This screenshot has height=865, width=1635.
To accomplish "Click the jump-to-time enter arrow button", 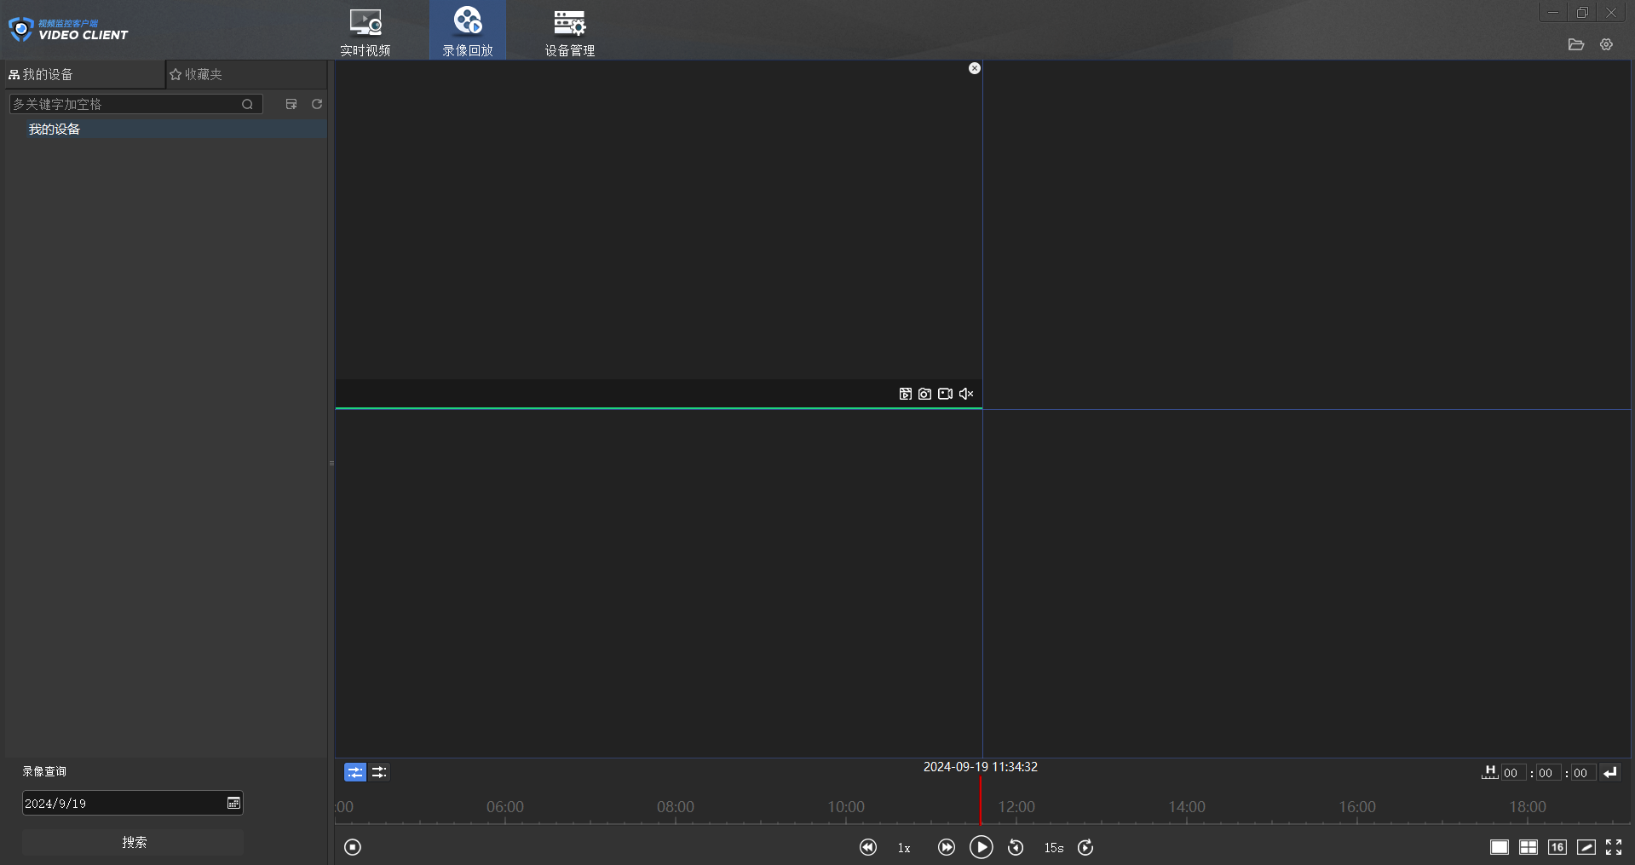I will pyautogui.click(x=1610, y=773).
